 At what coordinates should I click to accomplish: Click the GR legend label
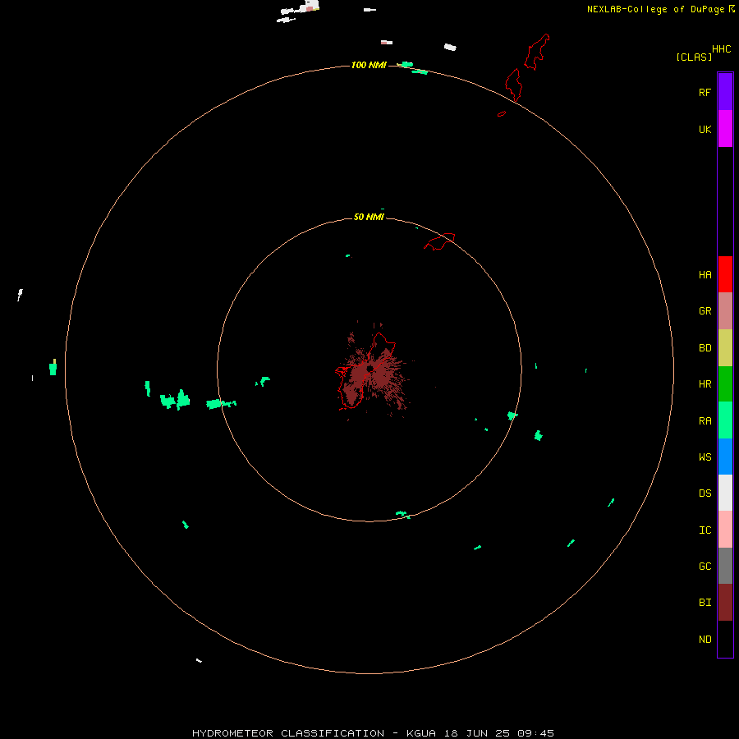(705, 310)
